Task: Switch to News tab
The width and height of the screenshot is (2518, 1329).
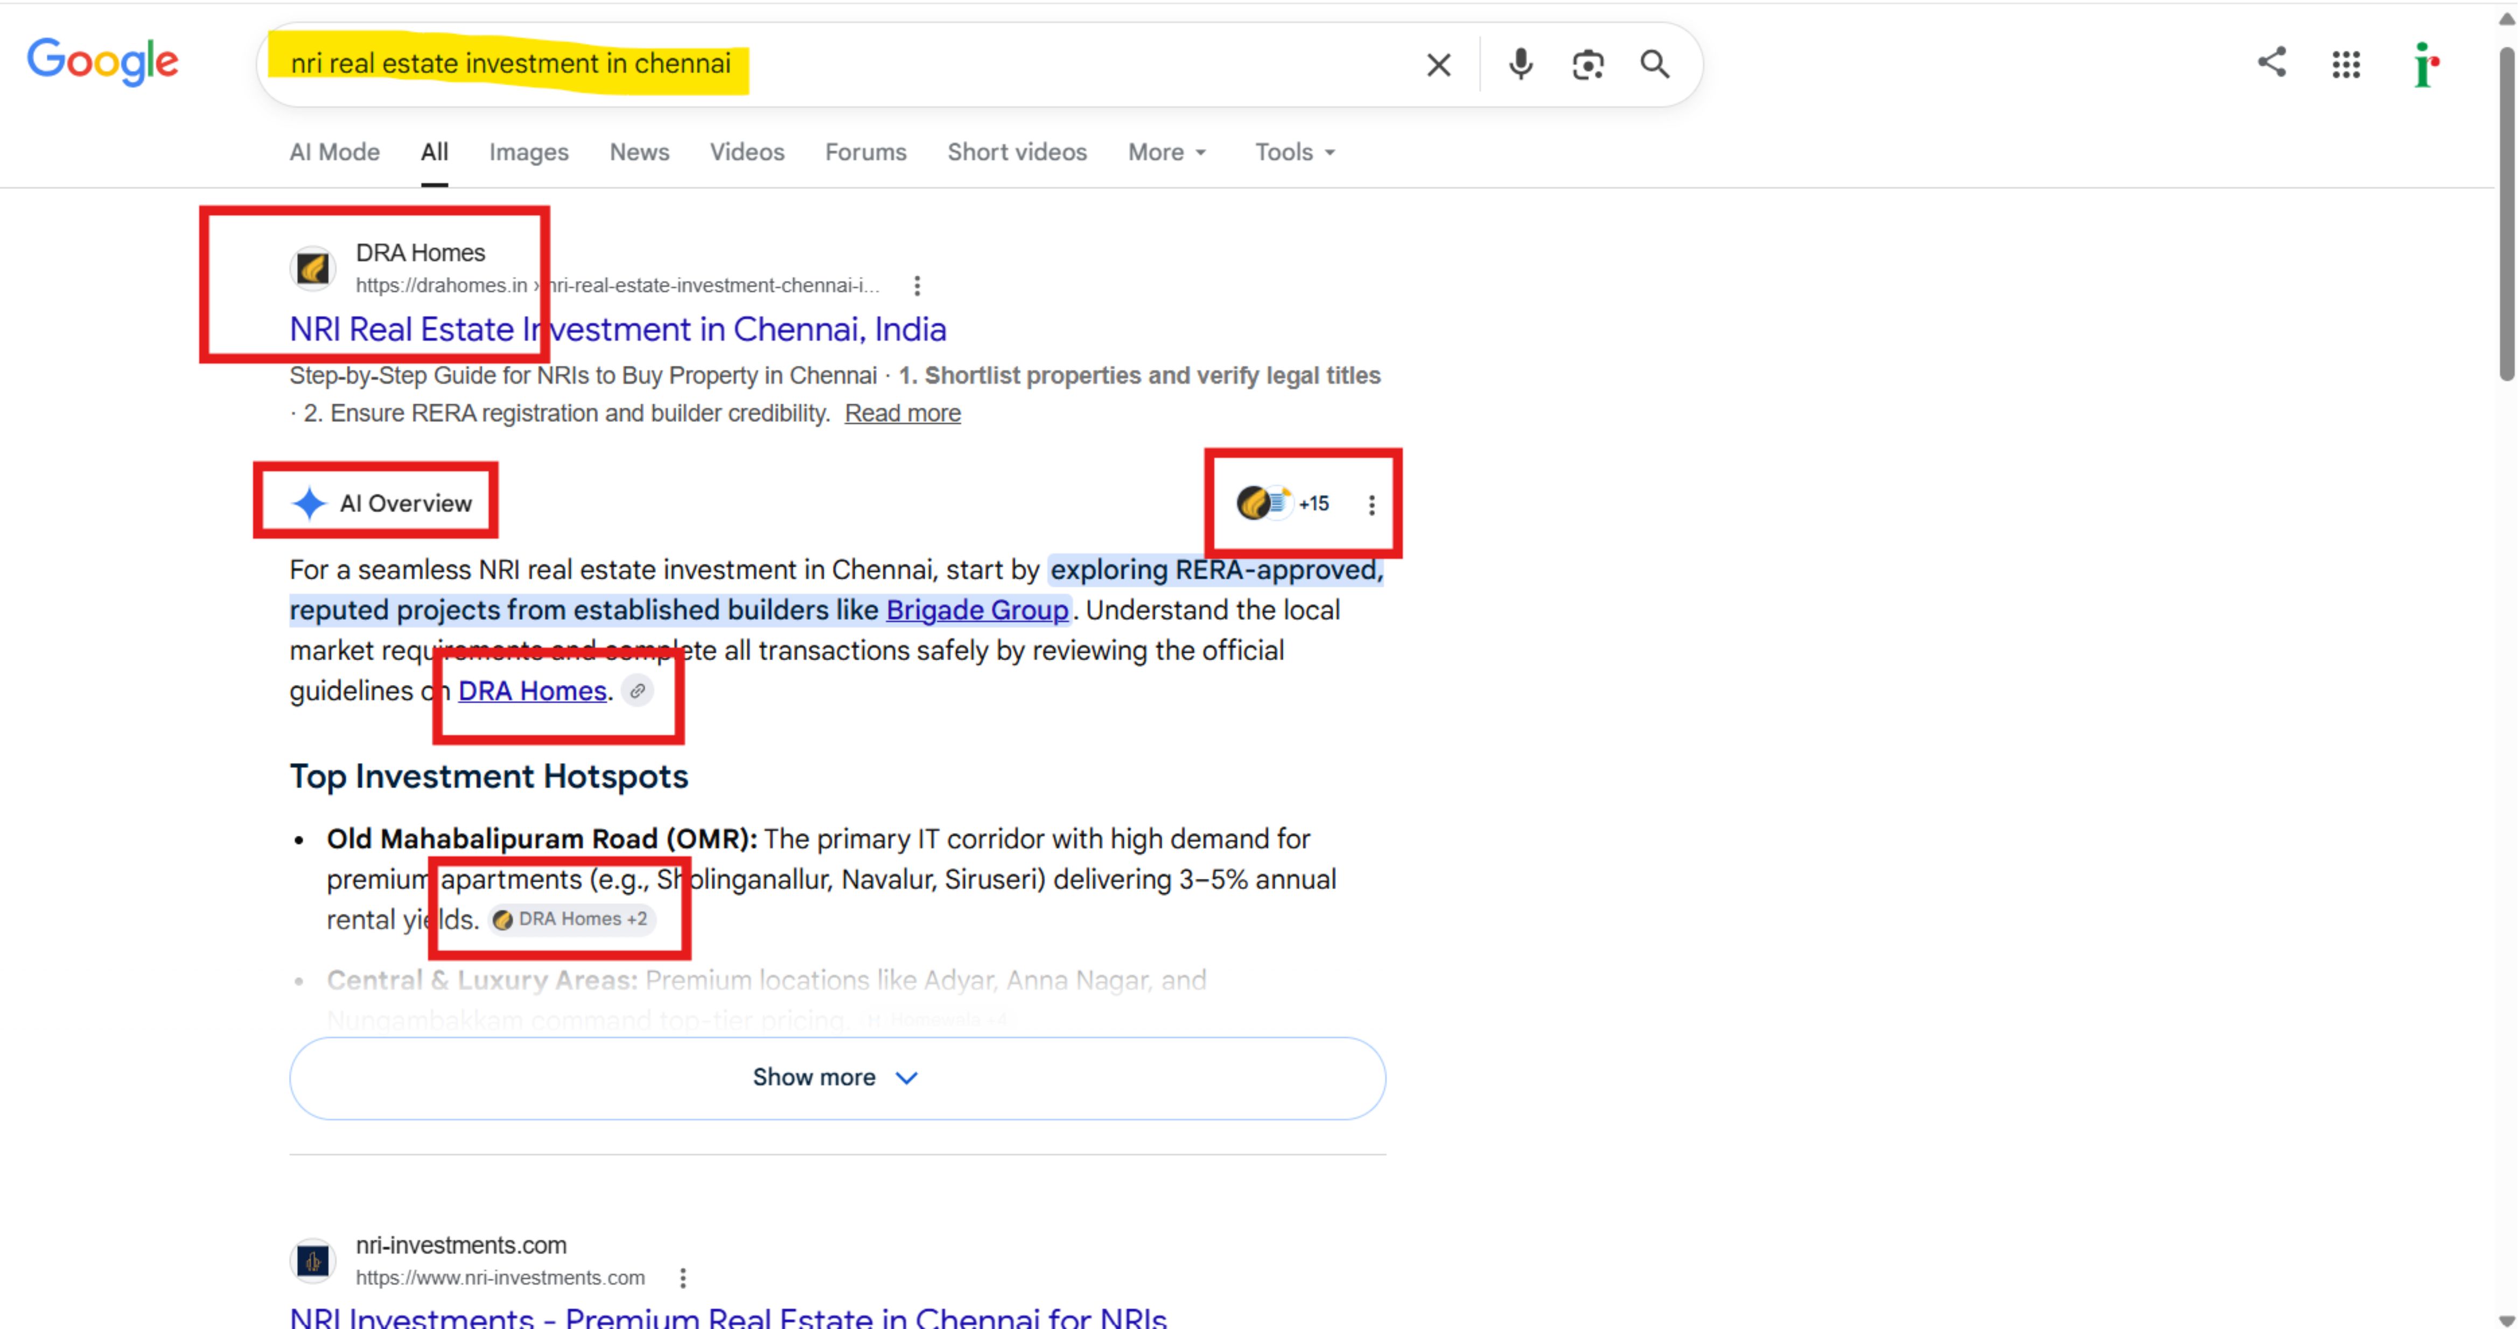Action: click(x=639, y=152)
